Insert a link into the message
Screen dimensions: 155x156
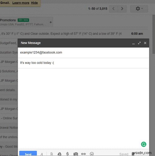coord(83,154)
